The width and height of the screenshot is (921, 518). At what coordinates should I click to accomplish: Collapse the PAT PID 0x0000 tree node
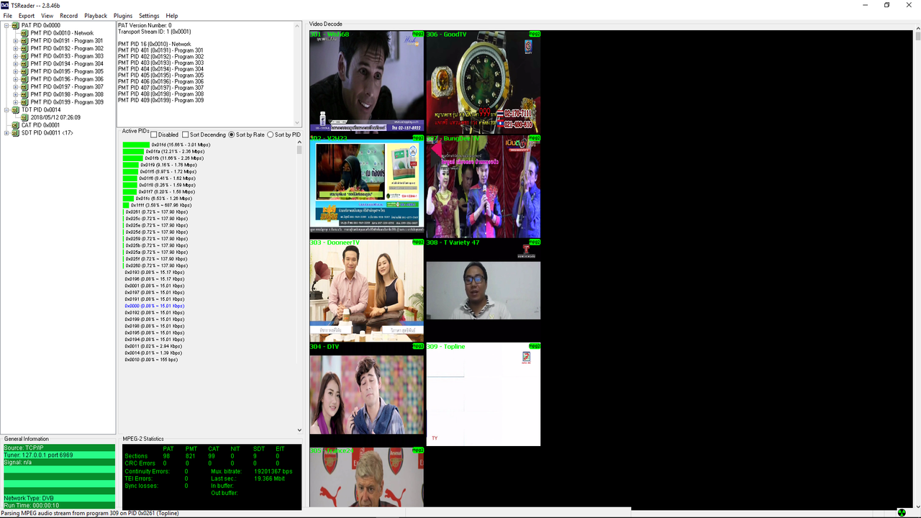pyautogui.click(x=6, y=26)
